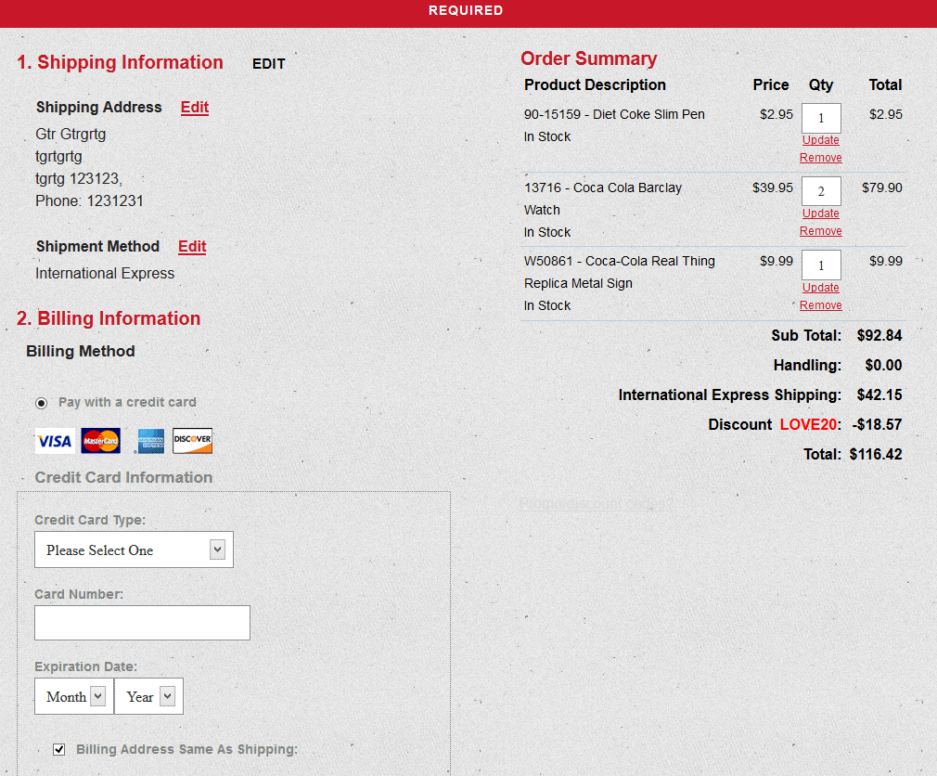Edit the Shipment Method
This screenshot has width=937, height=776.
(x=192, y=247)
